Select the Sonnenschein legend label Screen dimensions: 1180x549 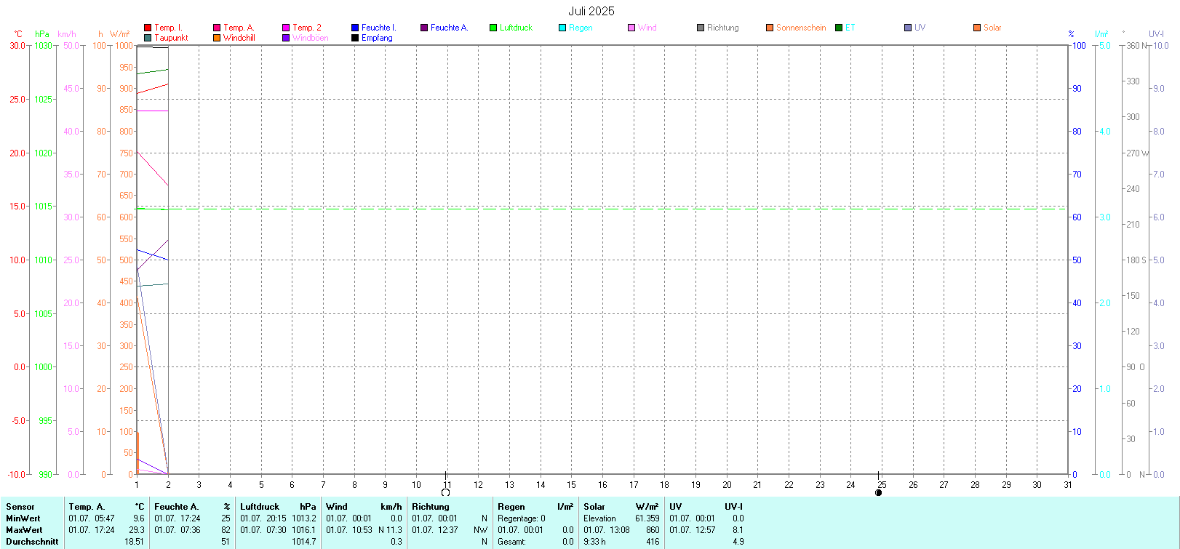coord(801,28)
